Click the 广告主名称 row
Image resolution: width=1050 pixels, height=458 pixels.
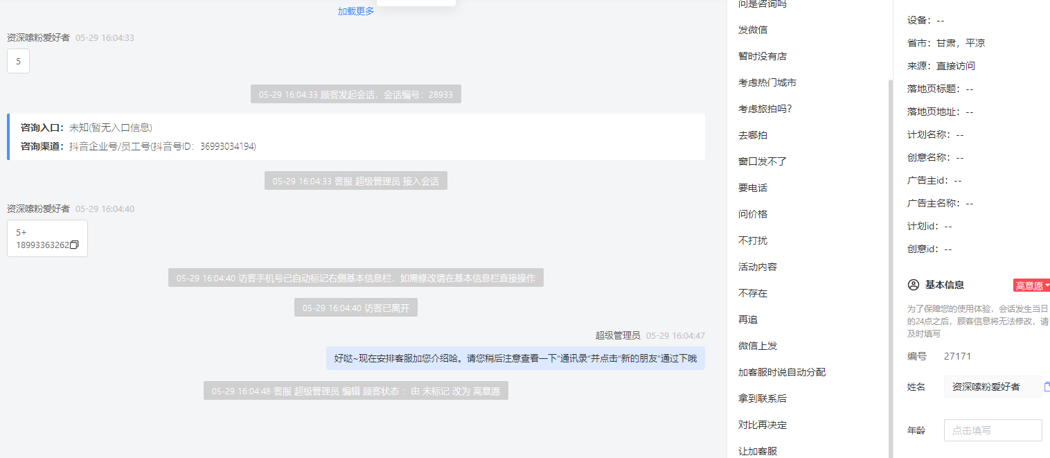click(x=941, y=203)
